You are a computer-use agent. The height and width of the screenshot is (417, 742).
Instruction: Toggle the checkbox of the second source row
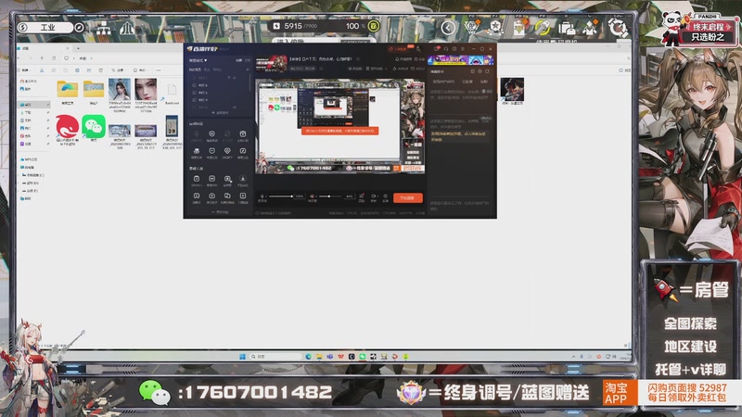195,85
